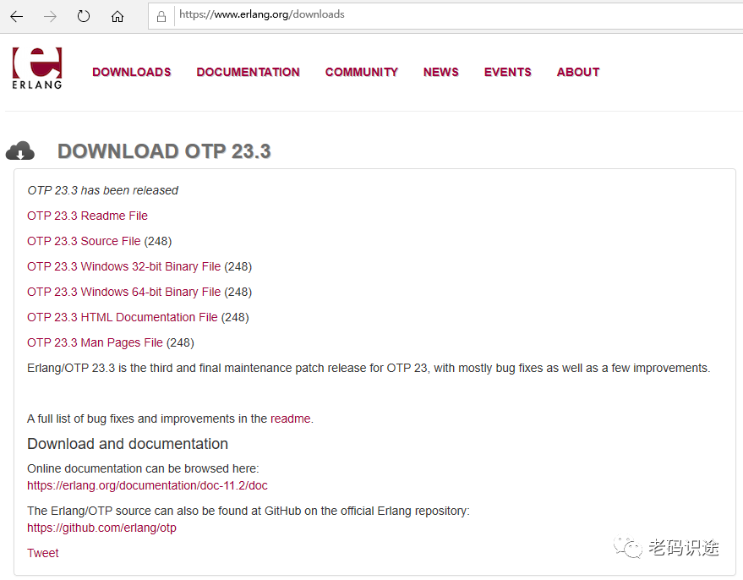Viewport: 743px width, 580px height.
Task: Click the maintenance patch release description sentence
Action: pyautogui.click(x=369, y=368)
